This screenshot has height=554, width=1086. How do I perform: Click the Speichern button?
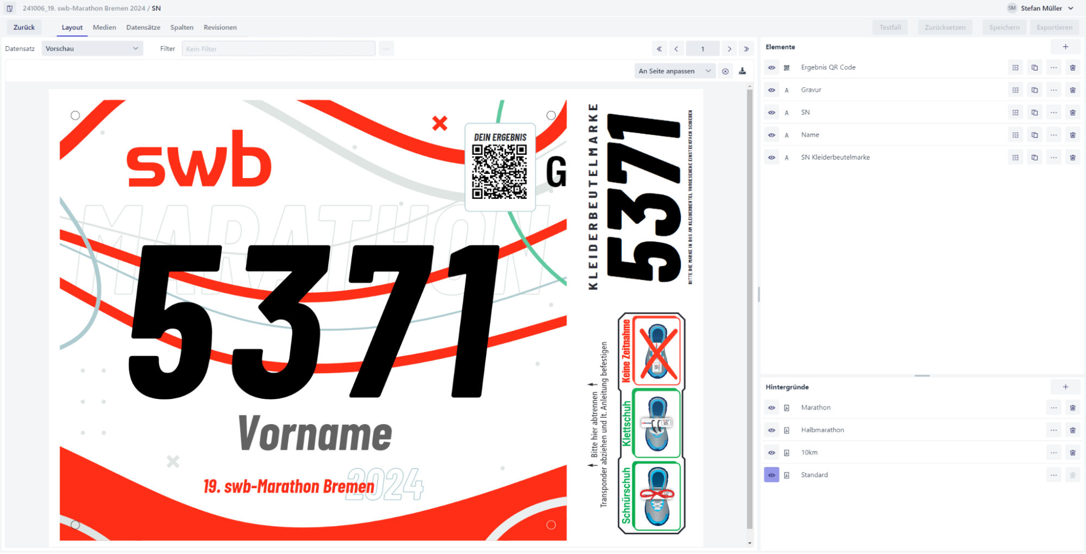[1004, 28]
